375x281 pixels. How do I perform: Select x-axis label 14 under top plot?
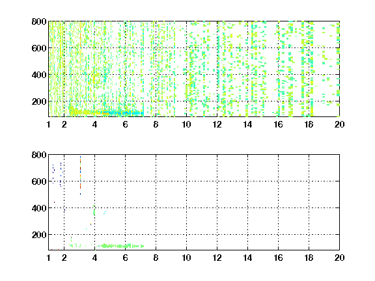247,124
